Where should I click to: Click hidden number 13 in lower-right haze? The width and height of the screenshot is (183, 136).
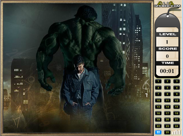tap(142, 117)
